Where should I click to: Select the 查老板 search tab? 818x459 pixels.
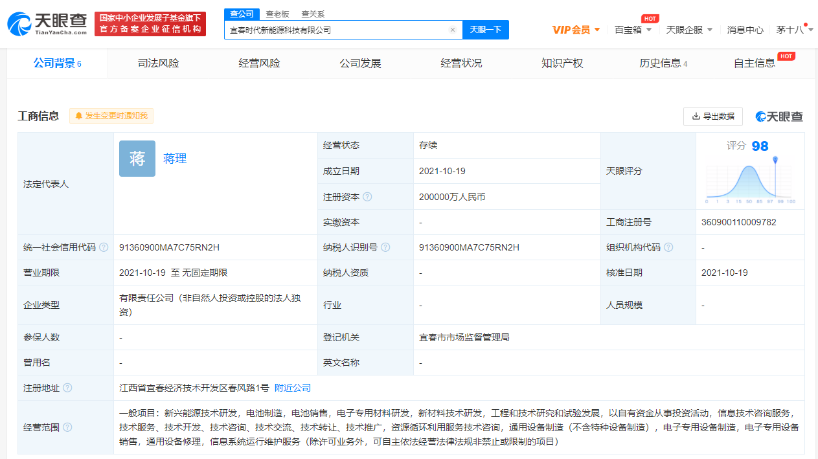pos(277,14)
